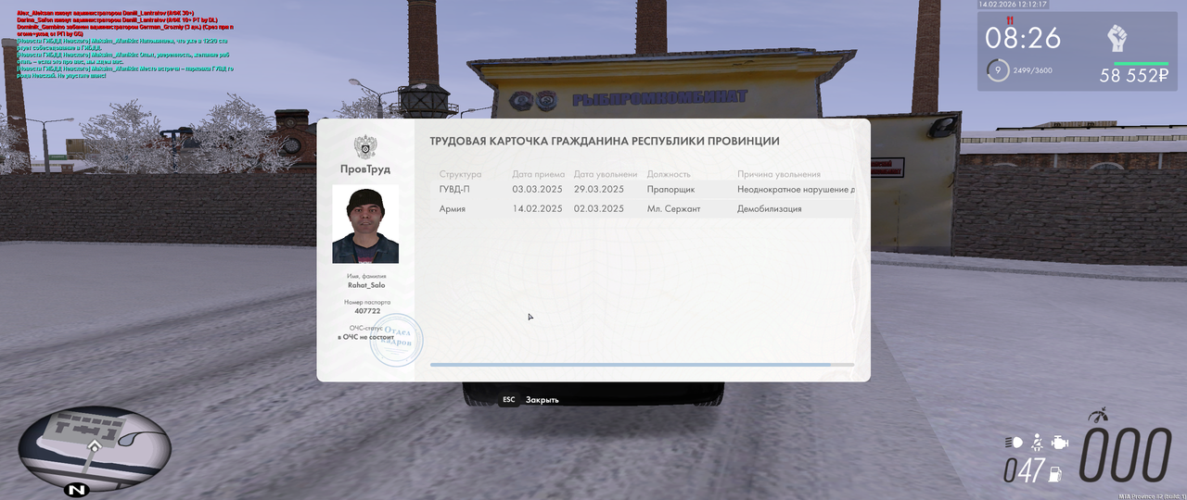Click the Причина увольнения column header
The image size is (1187, 500).
pos(779,174)
